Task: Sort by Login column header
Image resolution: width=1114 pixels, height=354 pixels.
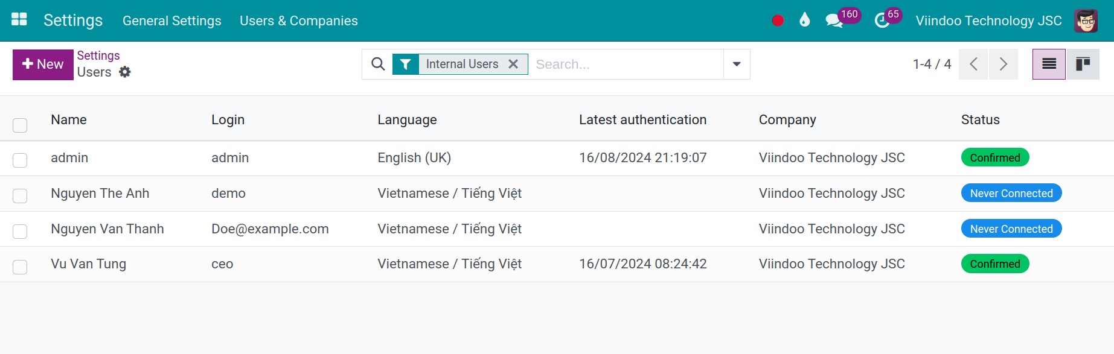Action: [228, 119]
